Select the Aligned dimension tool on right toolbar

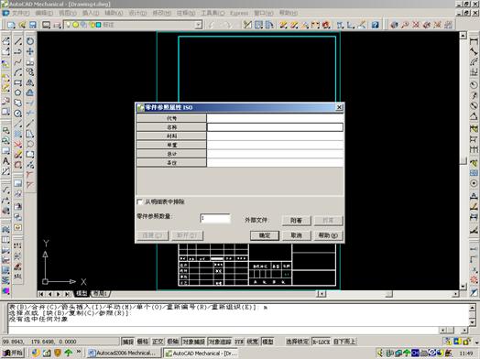(x=474, y=51)
